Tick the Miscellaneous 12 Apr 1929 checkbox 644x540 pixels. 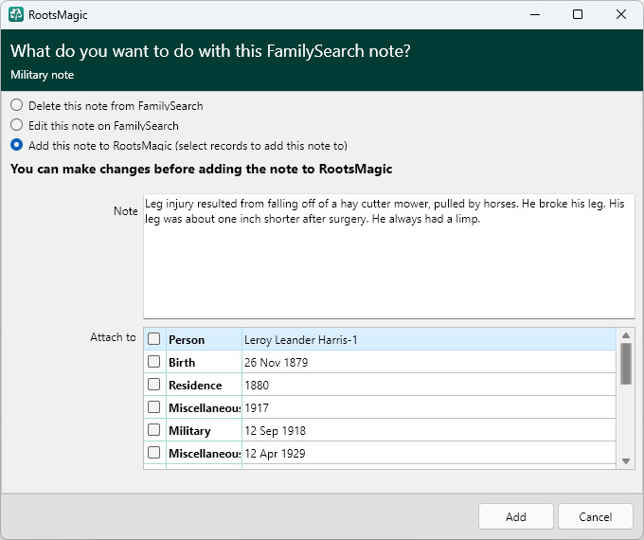click(x=154, y=453)
